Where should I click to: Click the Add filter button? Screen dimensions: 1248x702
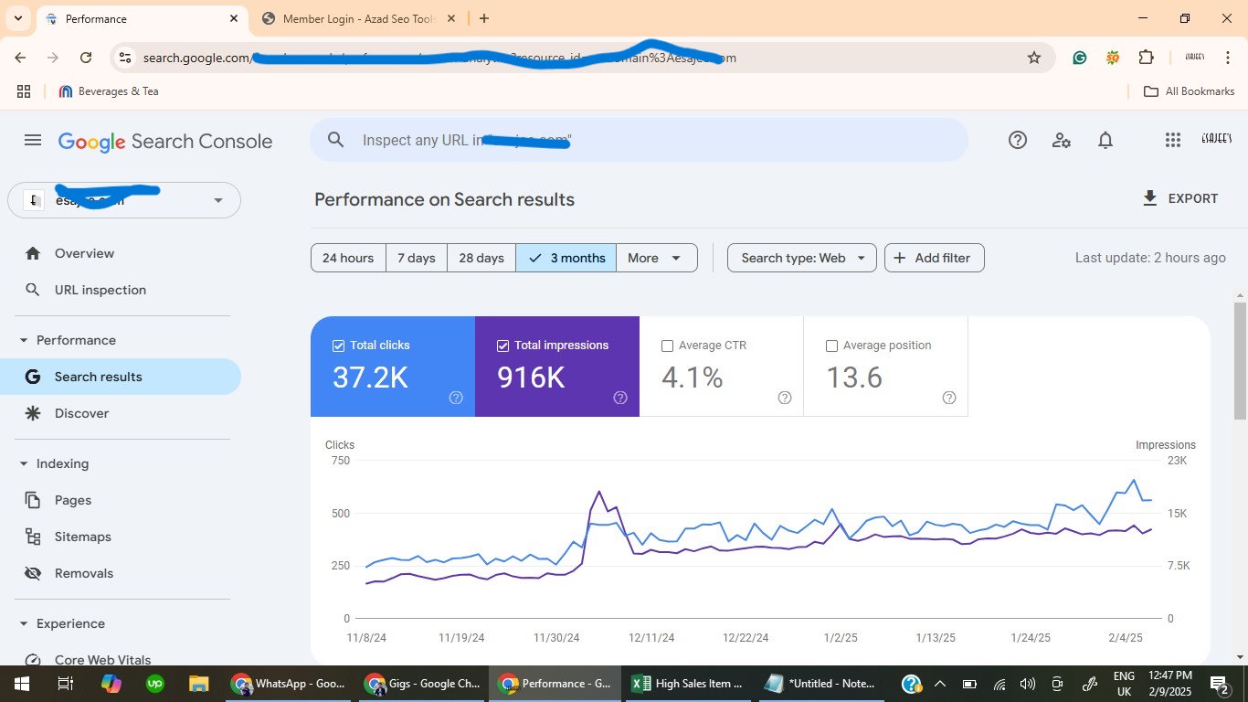point(933,258)
